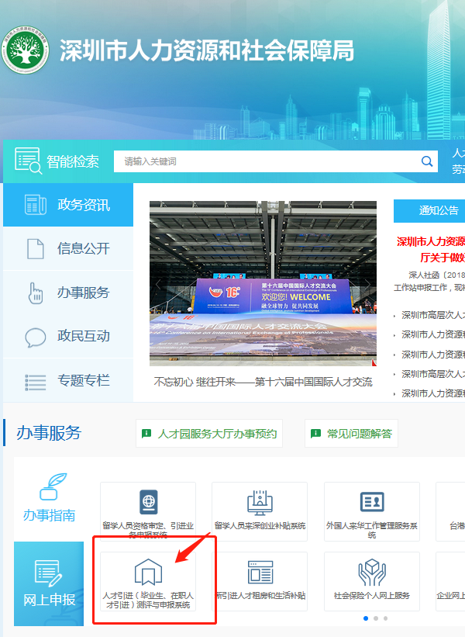Screen dimensions: 465x637
Task: Open 新引进人才租房和生活补贴 layout icon
Action: coord(260,572)
